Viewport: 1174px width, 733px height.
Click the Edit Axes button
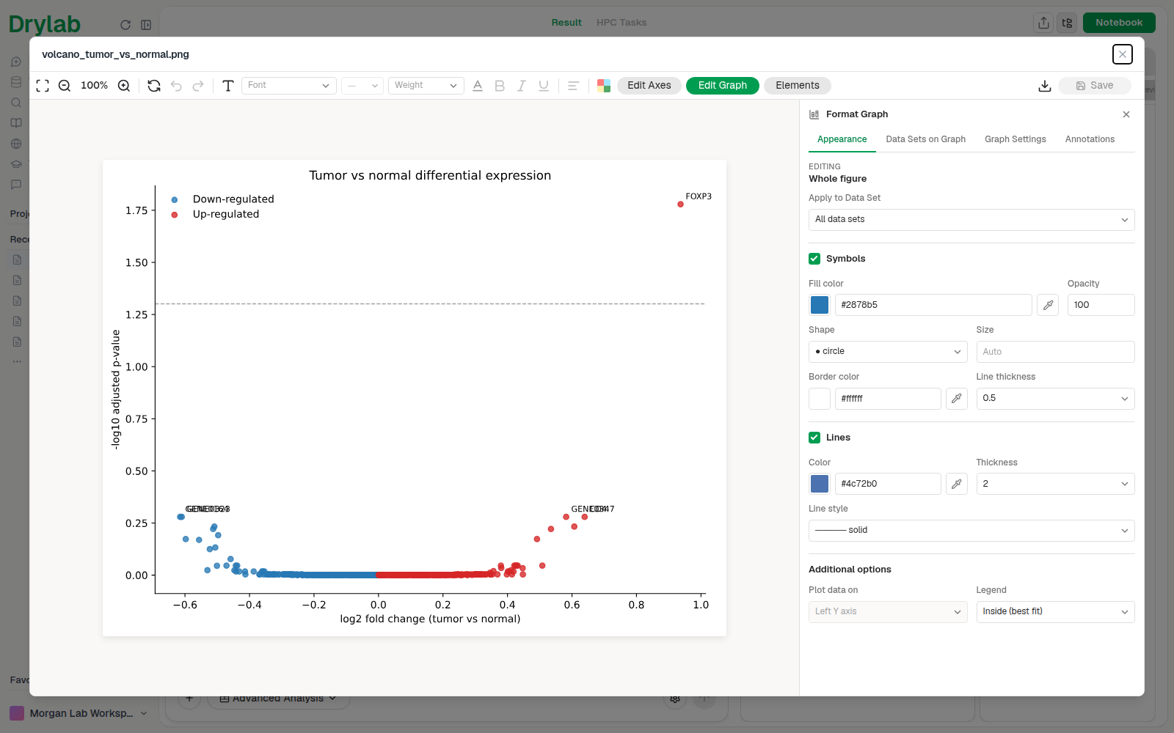click(x=649, y=86)
